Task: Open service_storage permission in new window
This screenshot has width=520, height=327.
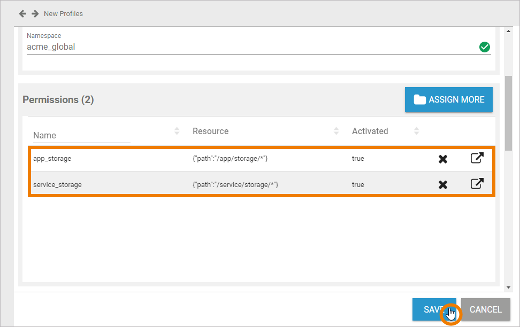Action: click(477, 184)
